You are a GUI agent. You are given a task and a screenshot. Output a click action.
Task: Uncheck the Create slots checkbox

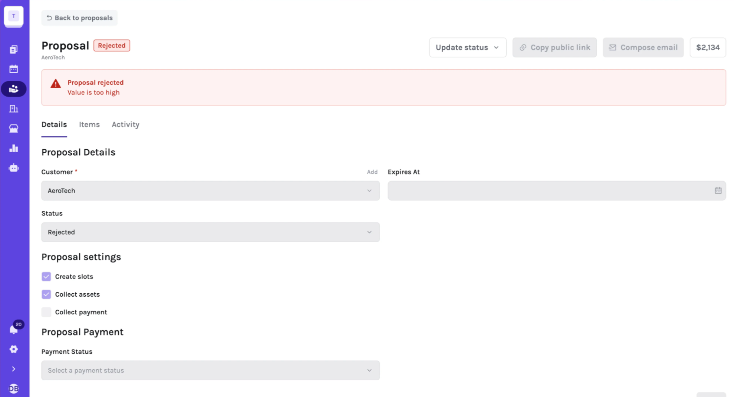[x=46, y=277]
